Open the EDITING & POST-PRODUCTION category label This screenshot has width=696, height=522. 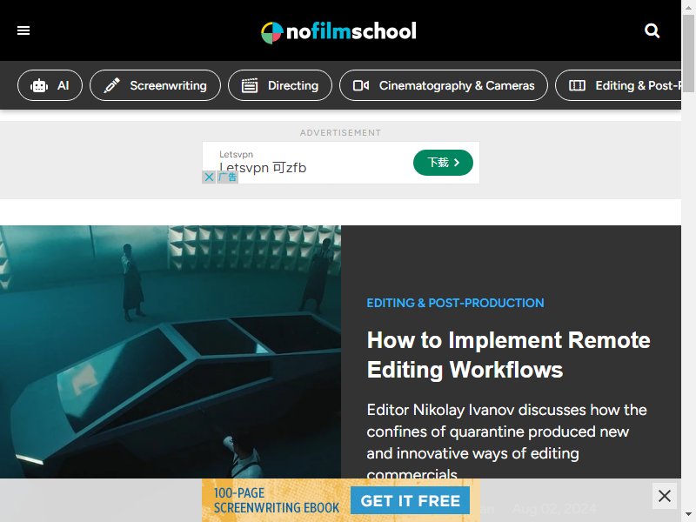coord(455,303)
